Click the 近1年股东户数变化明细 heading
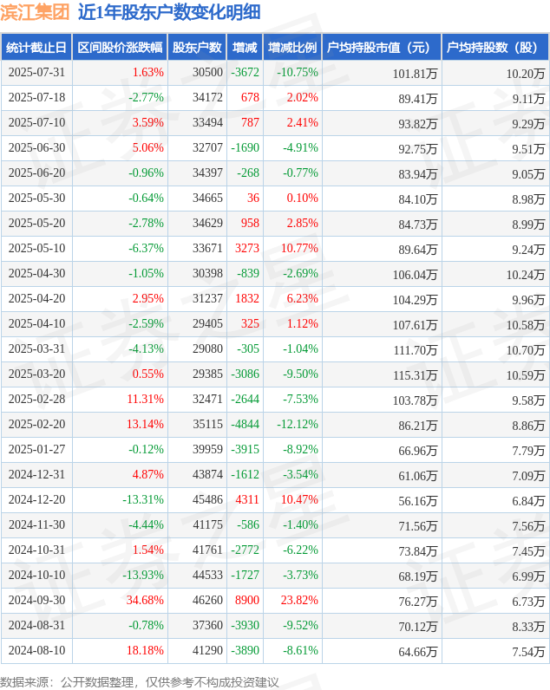Image resolution: width=550 pixels, height=690 pixels. coord(169,12)
